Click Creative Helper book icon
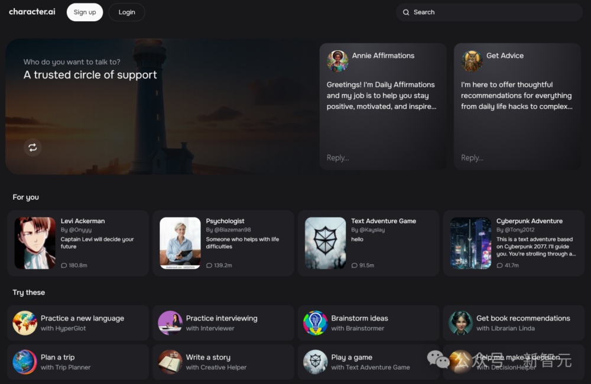The width and height of the screenshot is (591, 384). [x=170, y=362]
